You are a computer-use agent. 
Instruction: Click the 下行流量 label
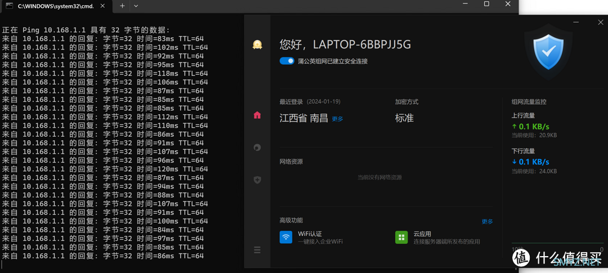524,151
